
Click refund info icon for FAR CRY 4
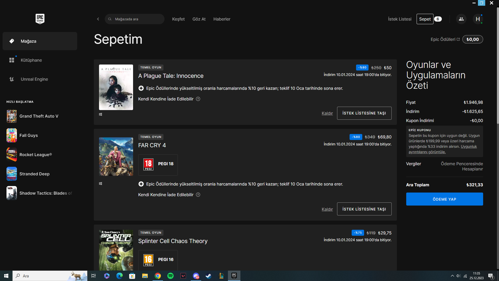coord(198,195)
